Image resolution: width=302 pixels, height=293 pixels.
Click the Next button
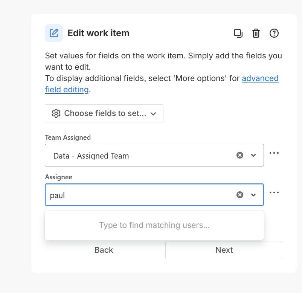click(x=224, y=250)
